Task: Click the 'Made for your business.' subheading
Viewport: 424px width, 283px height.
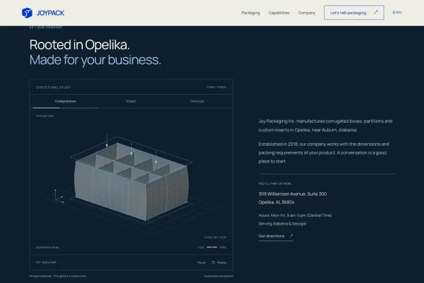Action: point(95,60)
